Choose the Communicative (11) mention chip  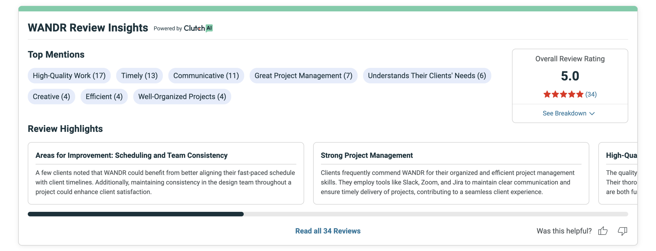(206, 76)
